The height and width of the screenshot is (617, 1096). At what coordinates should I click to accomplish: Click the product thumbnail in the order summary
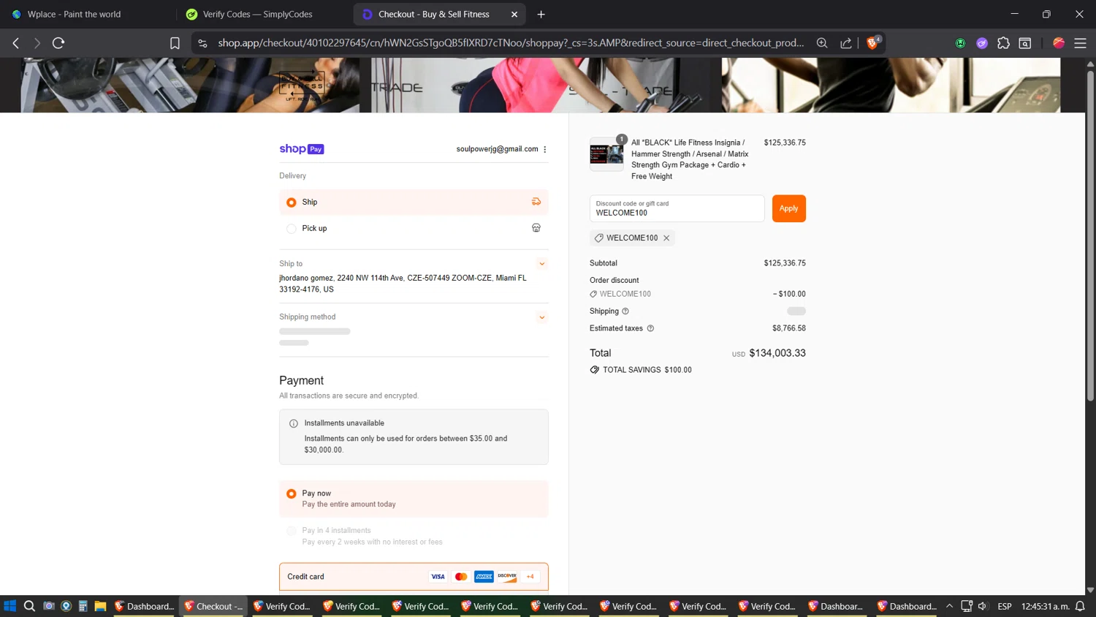(x=606, y=154)
